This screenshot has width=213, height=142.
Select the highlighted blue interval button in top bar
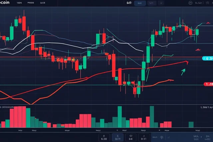tap(140, 3)
